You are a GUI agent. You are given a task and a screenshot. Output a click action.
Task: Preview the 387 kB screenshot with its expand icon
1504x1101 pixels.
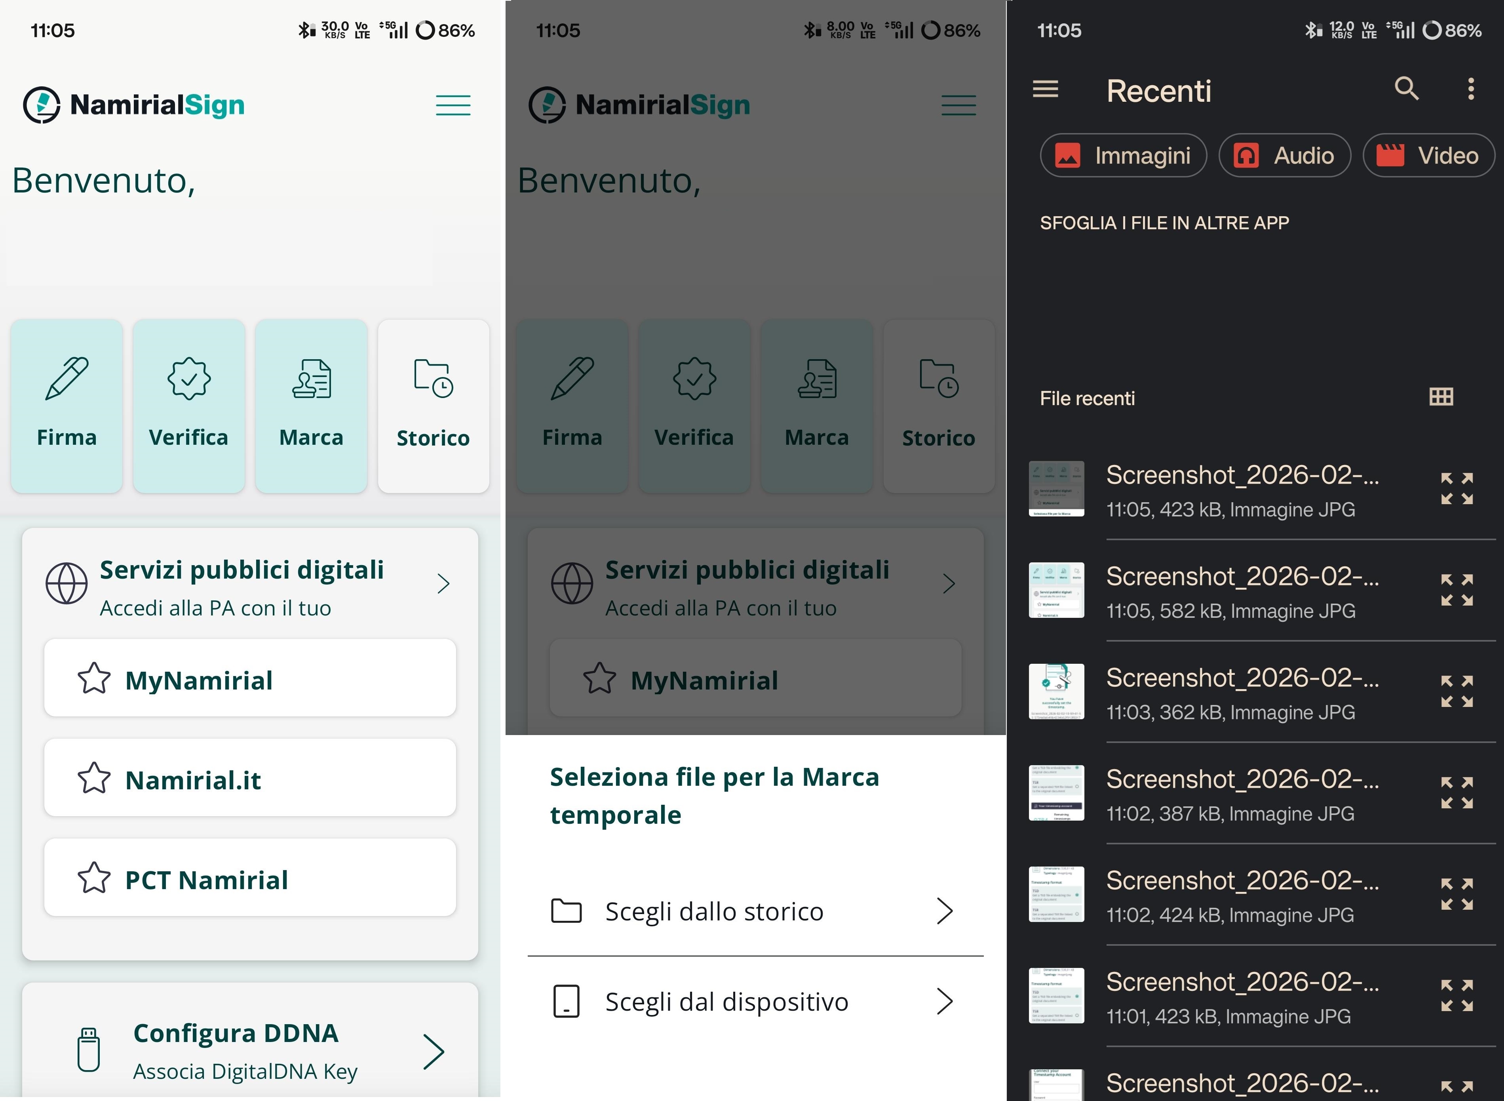coord(1457,792)
